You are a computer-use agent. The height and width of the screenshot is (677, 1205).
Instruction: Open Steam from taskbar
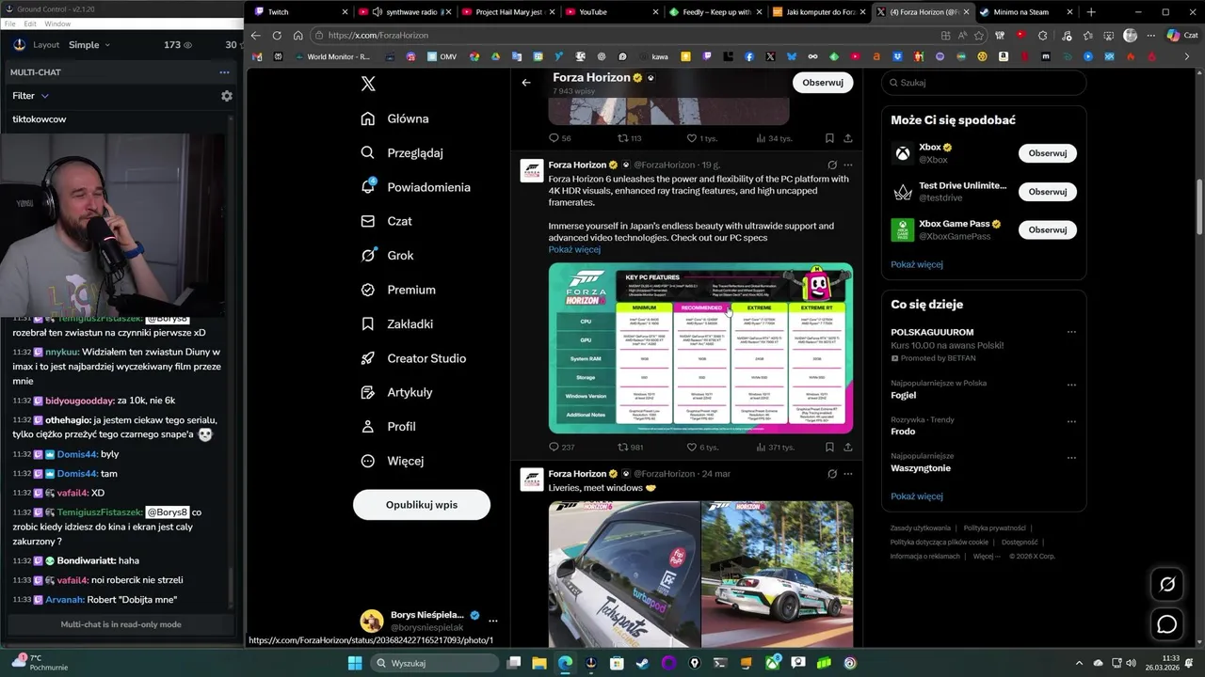click(x=642, y=663)
